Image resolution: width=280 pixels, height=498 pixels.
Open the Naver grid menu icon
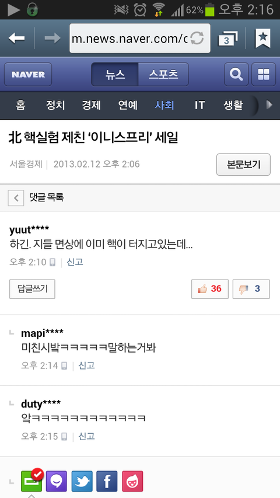pos(264,75)
